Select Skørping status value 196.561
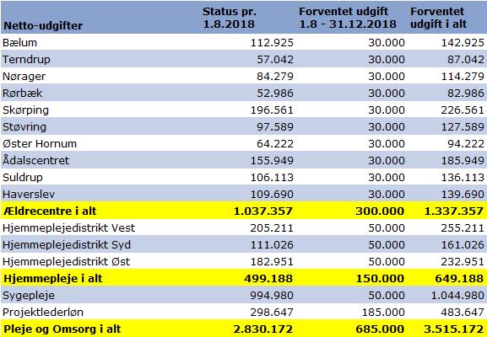 272,110
